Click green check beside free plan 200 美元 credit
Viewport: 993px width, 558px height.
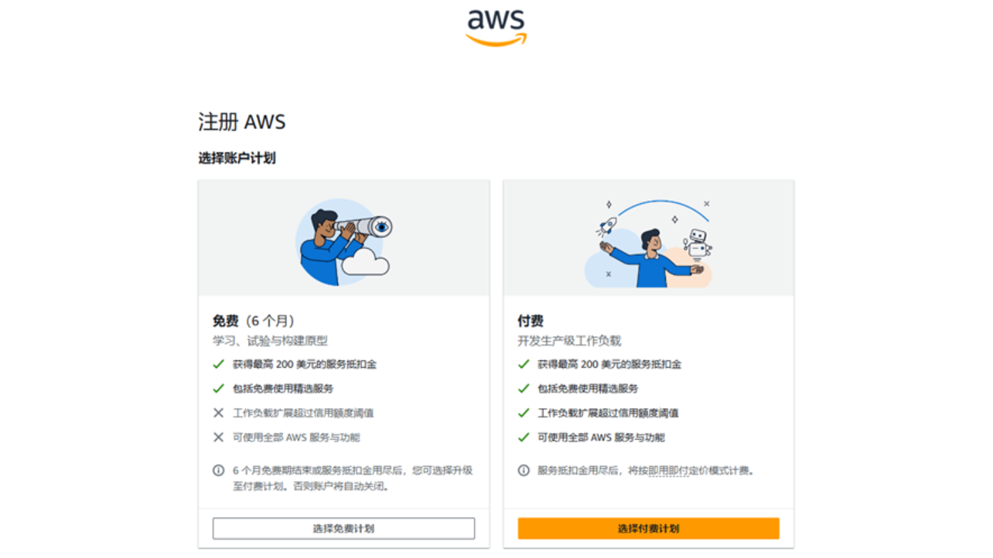tap(218, 364)
